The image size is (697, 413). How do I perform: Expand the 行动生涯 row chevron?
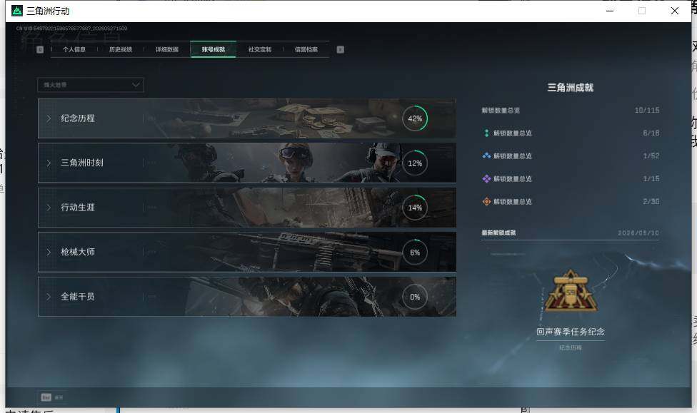click(49, 208)
